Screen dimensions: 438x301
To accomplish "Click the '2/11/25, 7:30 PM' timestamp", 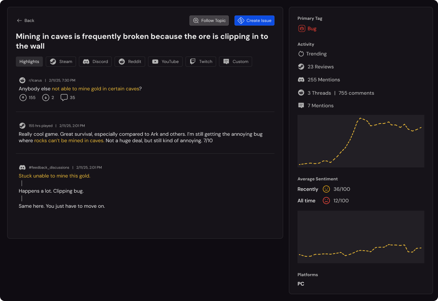I will [62, 80].
